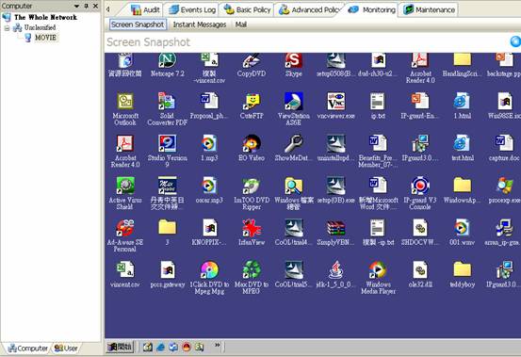Pin the Computer panel with pushpin

pos(86,6)
